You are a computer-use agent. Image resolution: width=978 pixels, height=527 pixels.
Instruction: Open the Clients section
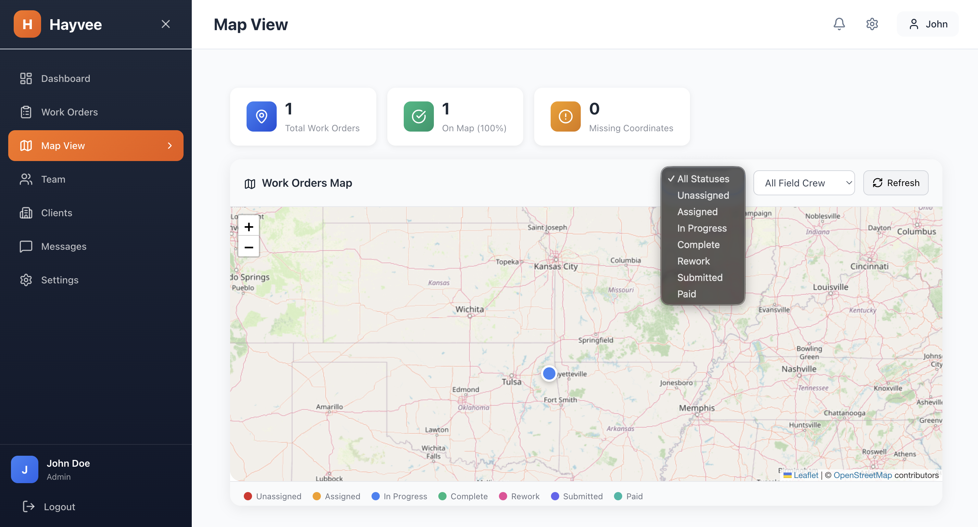(x=56, y=212)
